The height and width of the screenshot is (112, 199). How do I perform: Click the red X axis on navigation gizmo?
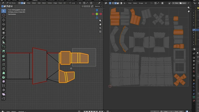(101, 14)
